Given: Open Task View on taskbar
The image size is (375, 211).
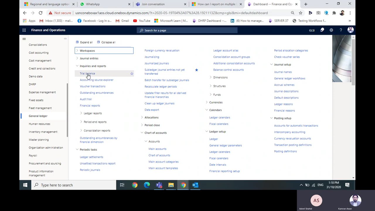Looking at the screenshot, I should point(122,185).
